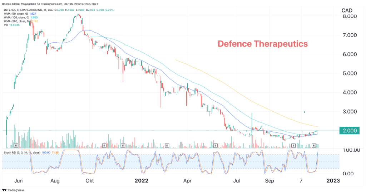Click the Boerse-Global freigegeben header caption
Screen dimensions: 366x194
click(50, 4)
